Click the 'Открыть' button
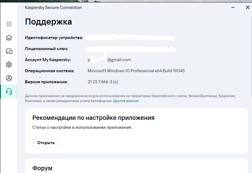This screenshot has height=173, width=252. (x=46, y=143)
